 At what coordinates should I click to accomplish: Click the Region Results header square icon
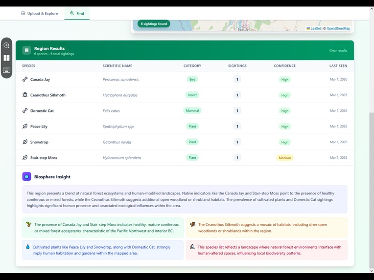pyautogui.click(x=27, y=50)
